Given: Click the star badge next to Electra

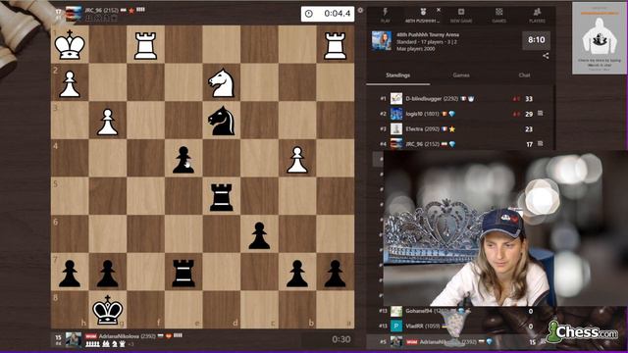Looking at the screenshot, I should 452,128.
